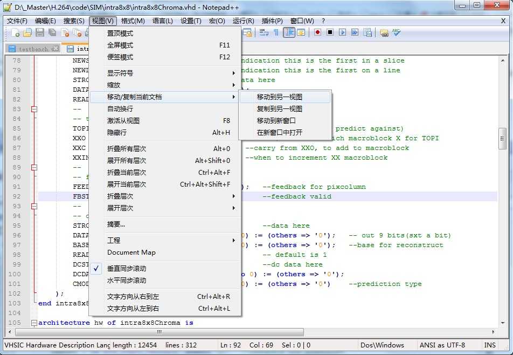This screenshot has width=513, height=355.
Task: Click 折叠所有层次 menu entry
Action: coord(165,149)
